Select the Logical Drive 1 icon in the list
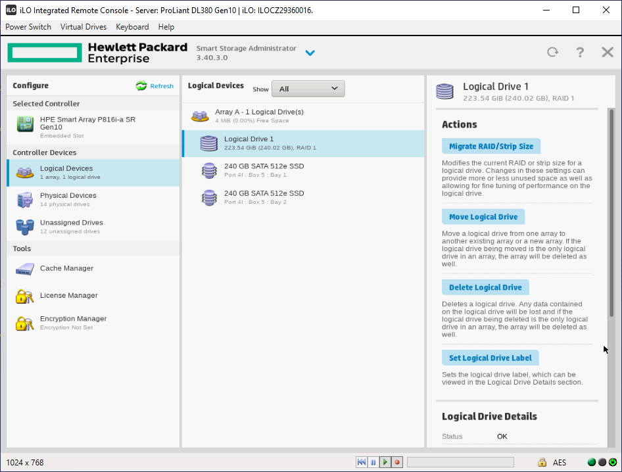 click(x=209, y=143)
